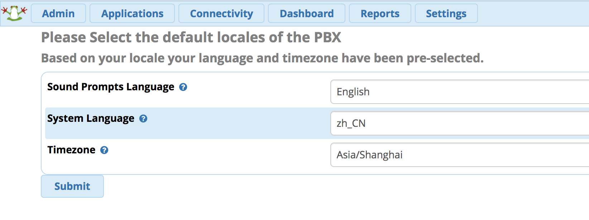Click the Submit button
Viewport: 589px width, 220px height.
(72, 186)
